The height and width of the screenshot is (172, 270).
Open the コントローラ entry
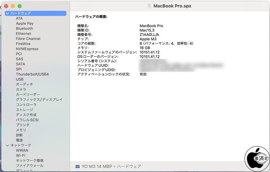pos(26,105)
